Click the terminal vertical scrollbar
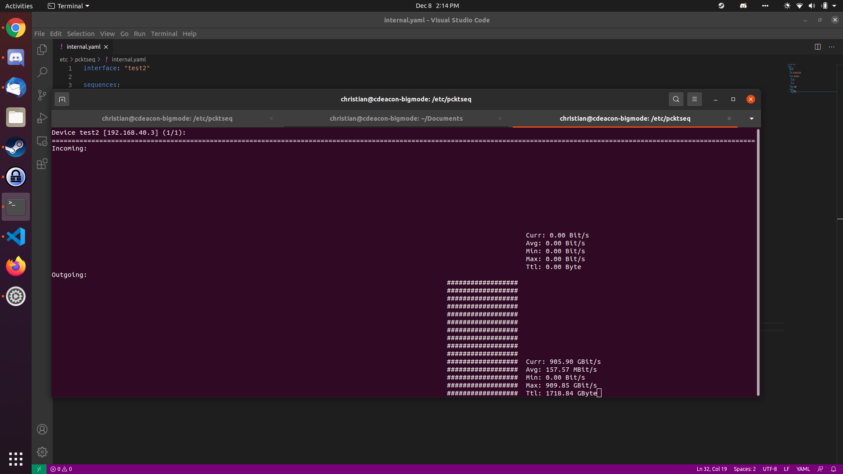Screen dimensions: 843x474 pos(758,262)
